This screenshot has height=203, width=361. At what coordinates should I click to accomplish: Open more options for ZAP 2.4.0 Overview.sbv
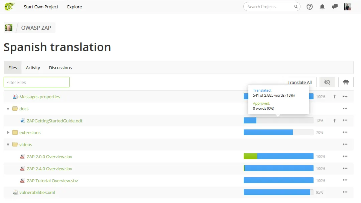point(345,168)
